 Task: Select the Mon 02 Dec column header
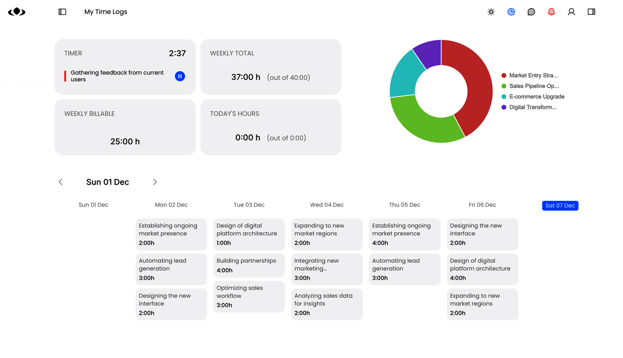(x=171, y=205)
